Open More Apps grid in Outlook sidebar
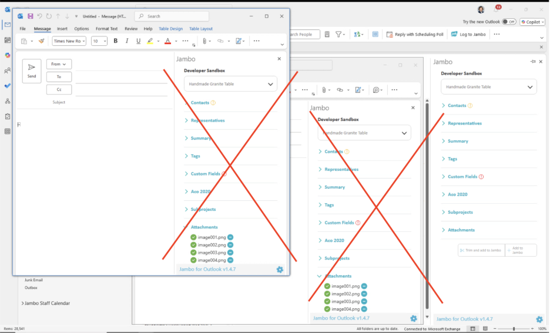Screen dimensions: 550x333 [x=8, y=132]
